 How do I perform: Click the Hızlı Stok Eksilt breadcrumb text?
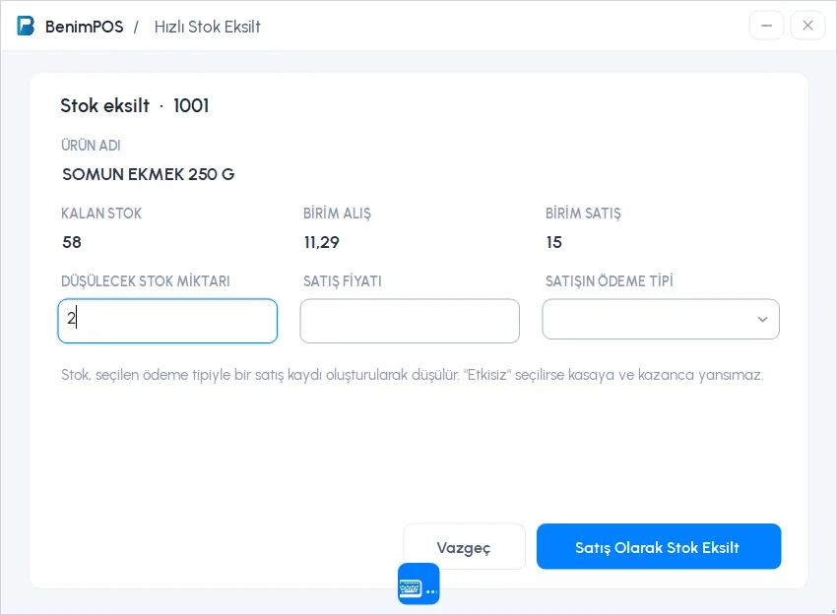click(x=207, y=27)
